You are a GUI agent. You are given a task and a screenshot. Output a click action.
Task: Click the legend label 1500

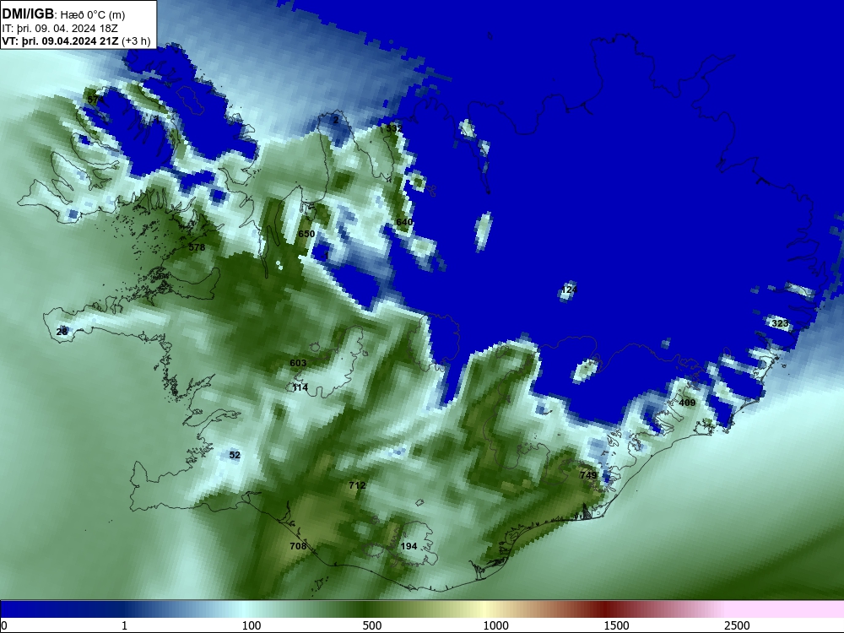pos(616,625)
